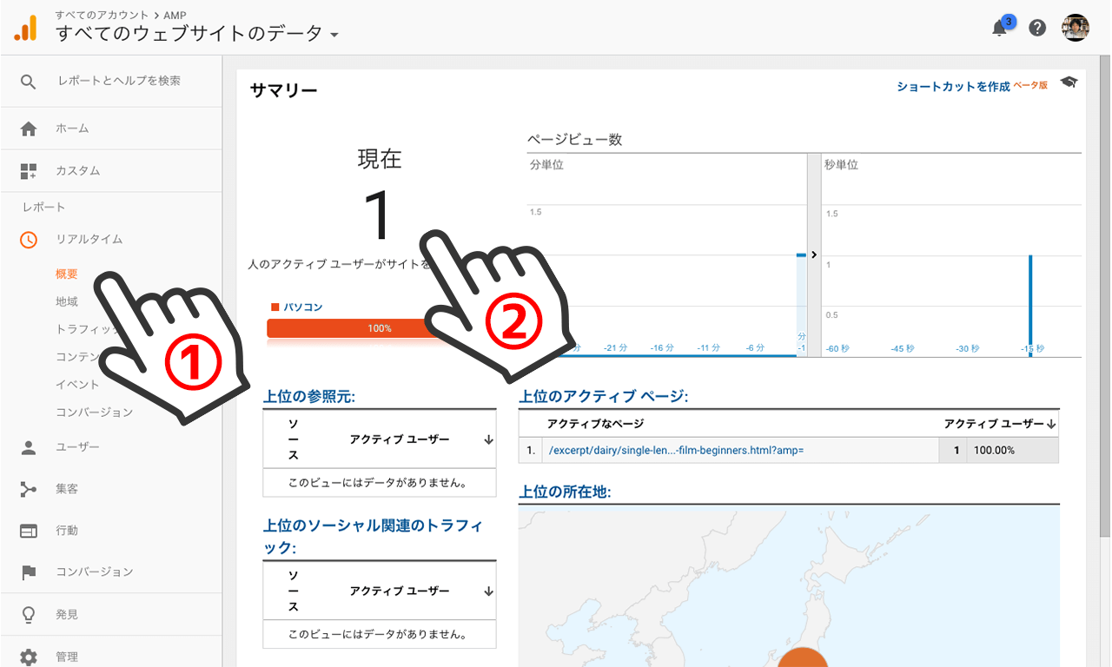
Task: Expand the pageview chart divider arrow
Action: pyautogui.click(x=814, y=254)
